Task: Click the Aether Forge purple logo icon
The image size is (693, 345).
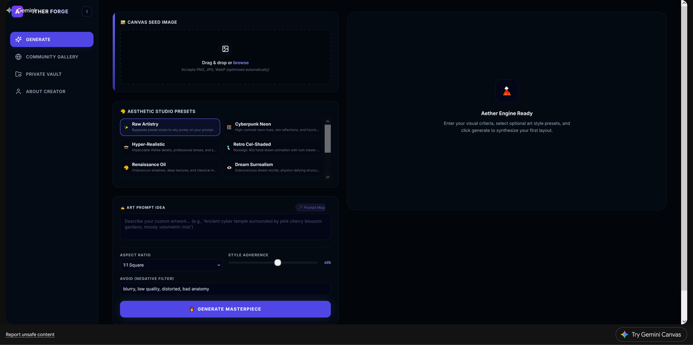Action: [17, 11]
